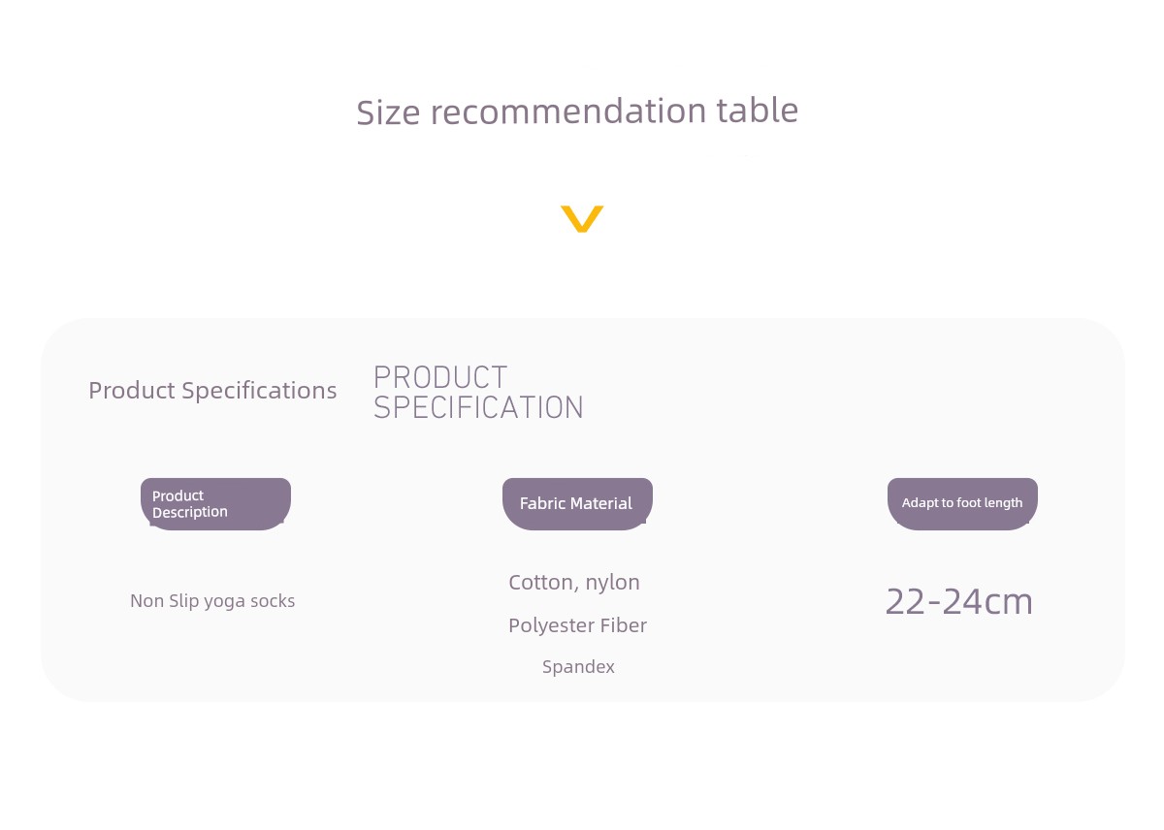Click the word PRODUCT in uppercase title
The height and width of the screenshot is (830, 1164).
(x=440, y=378)
